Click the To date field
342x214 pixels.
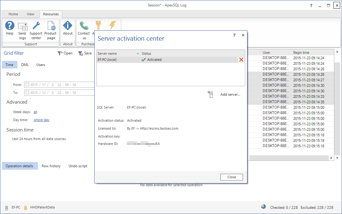point(60,93)
